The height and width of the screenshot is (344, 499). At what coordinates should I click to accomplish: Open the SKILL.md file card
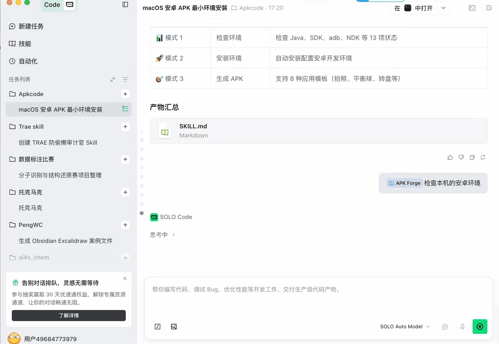tap(318, 131)
